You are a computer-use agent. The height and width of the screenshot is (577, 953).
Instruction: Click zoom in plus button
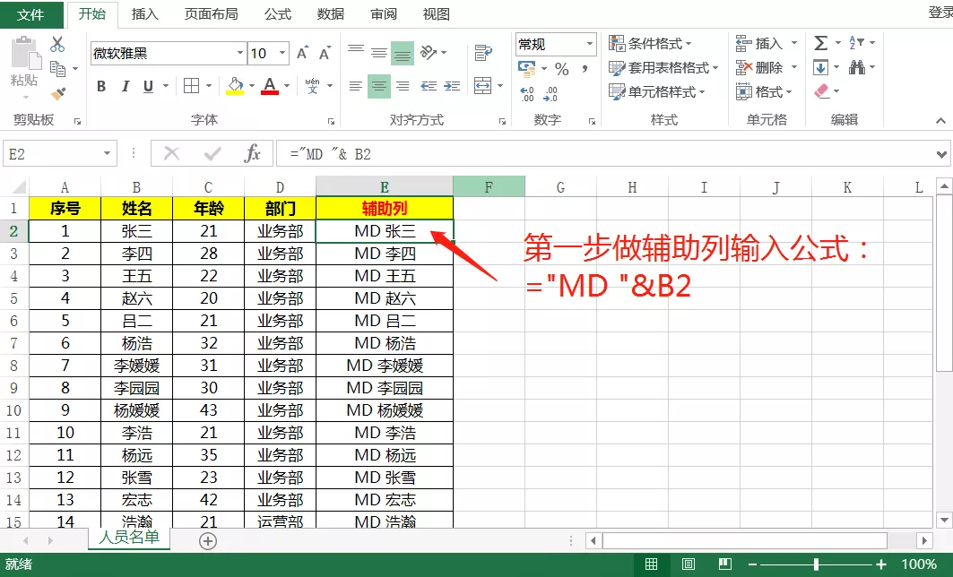(x=881, y=564)
